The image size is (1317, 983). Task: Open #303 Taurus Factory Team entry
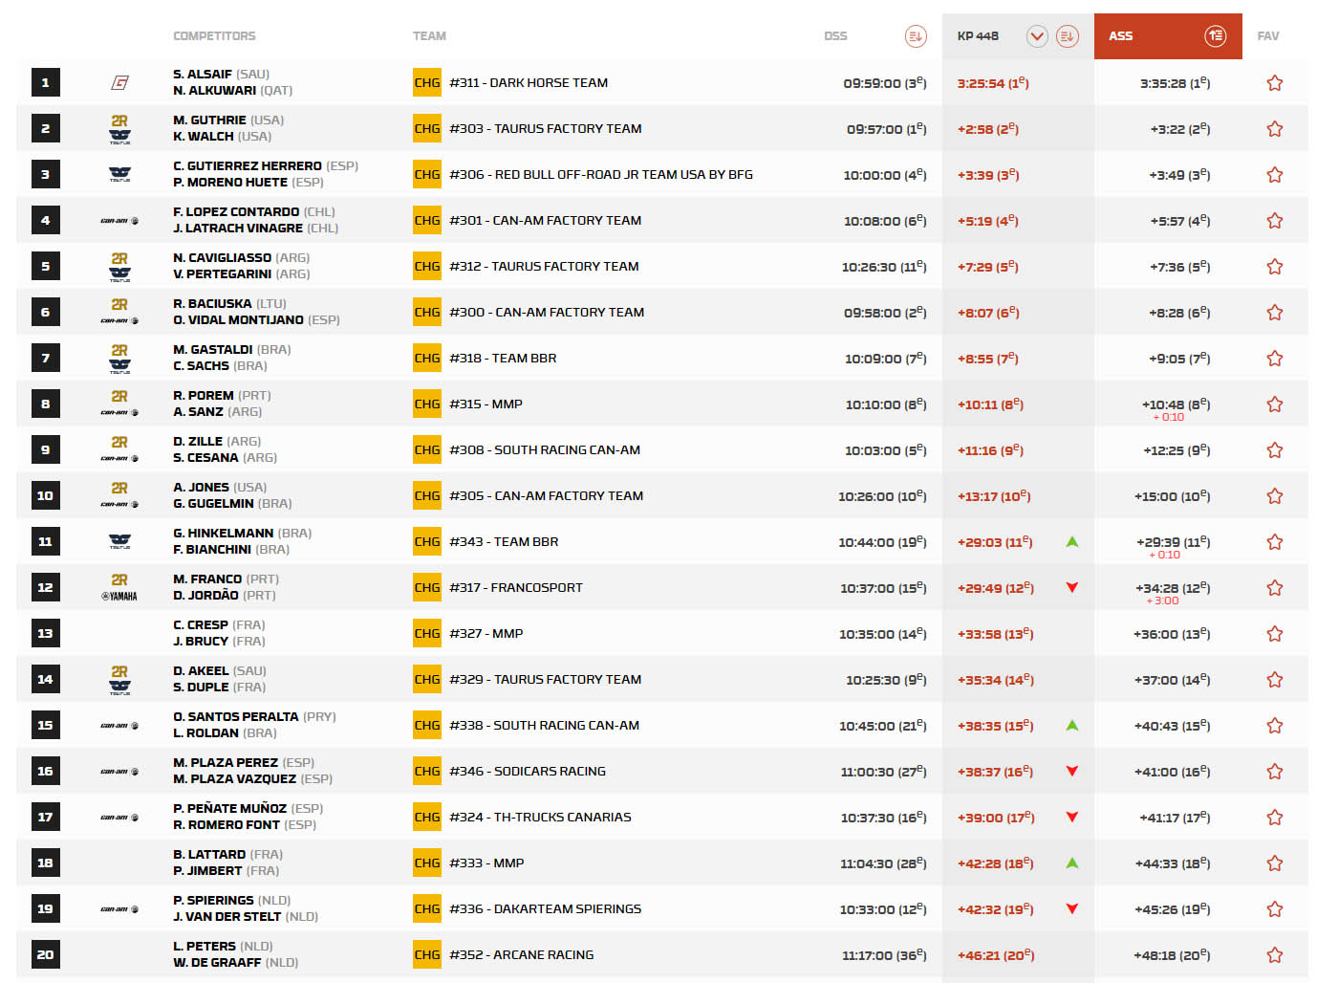[545, 129]
